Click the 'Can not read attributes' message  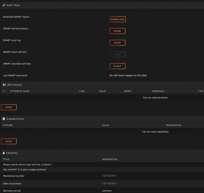155,98
